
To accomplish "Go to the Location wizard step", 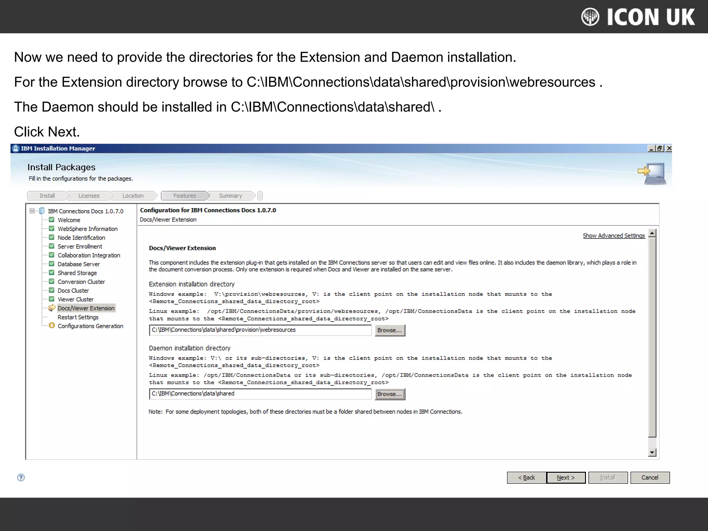I will pos(133,196).
